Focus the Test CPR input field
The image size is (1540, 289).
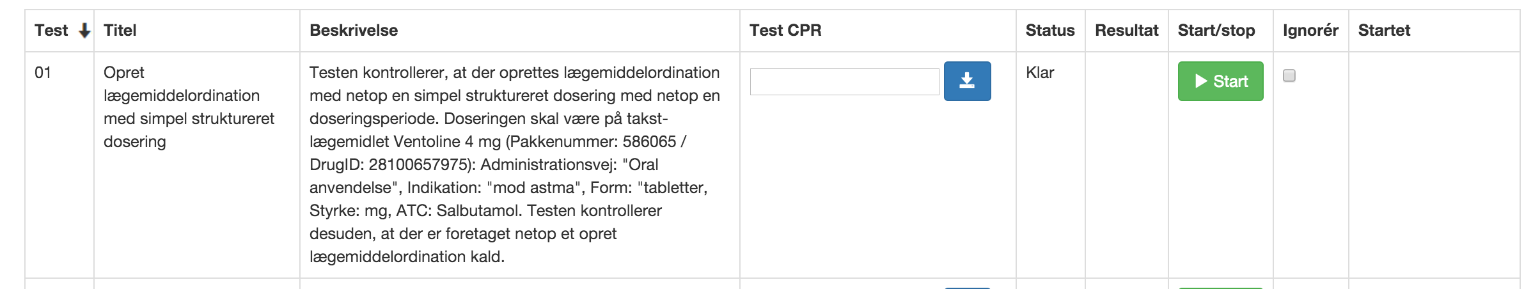(844, 82)
